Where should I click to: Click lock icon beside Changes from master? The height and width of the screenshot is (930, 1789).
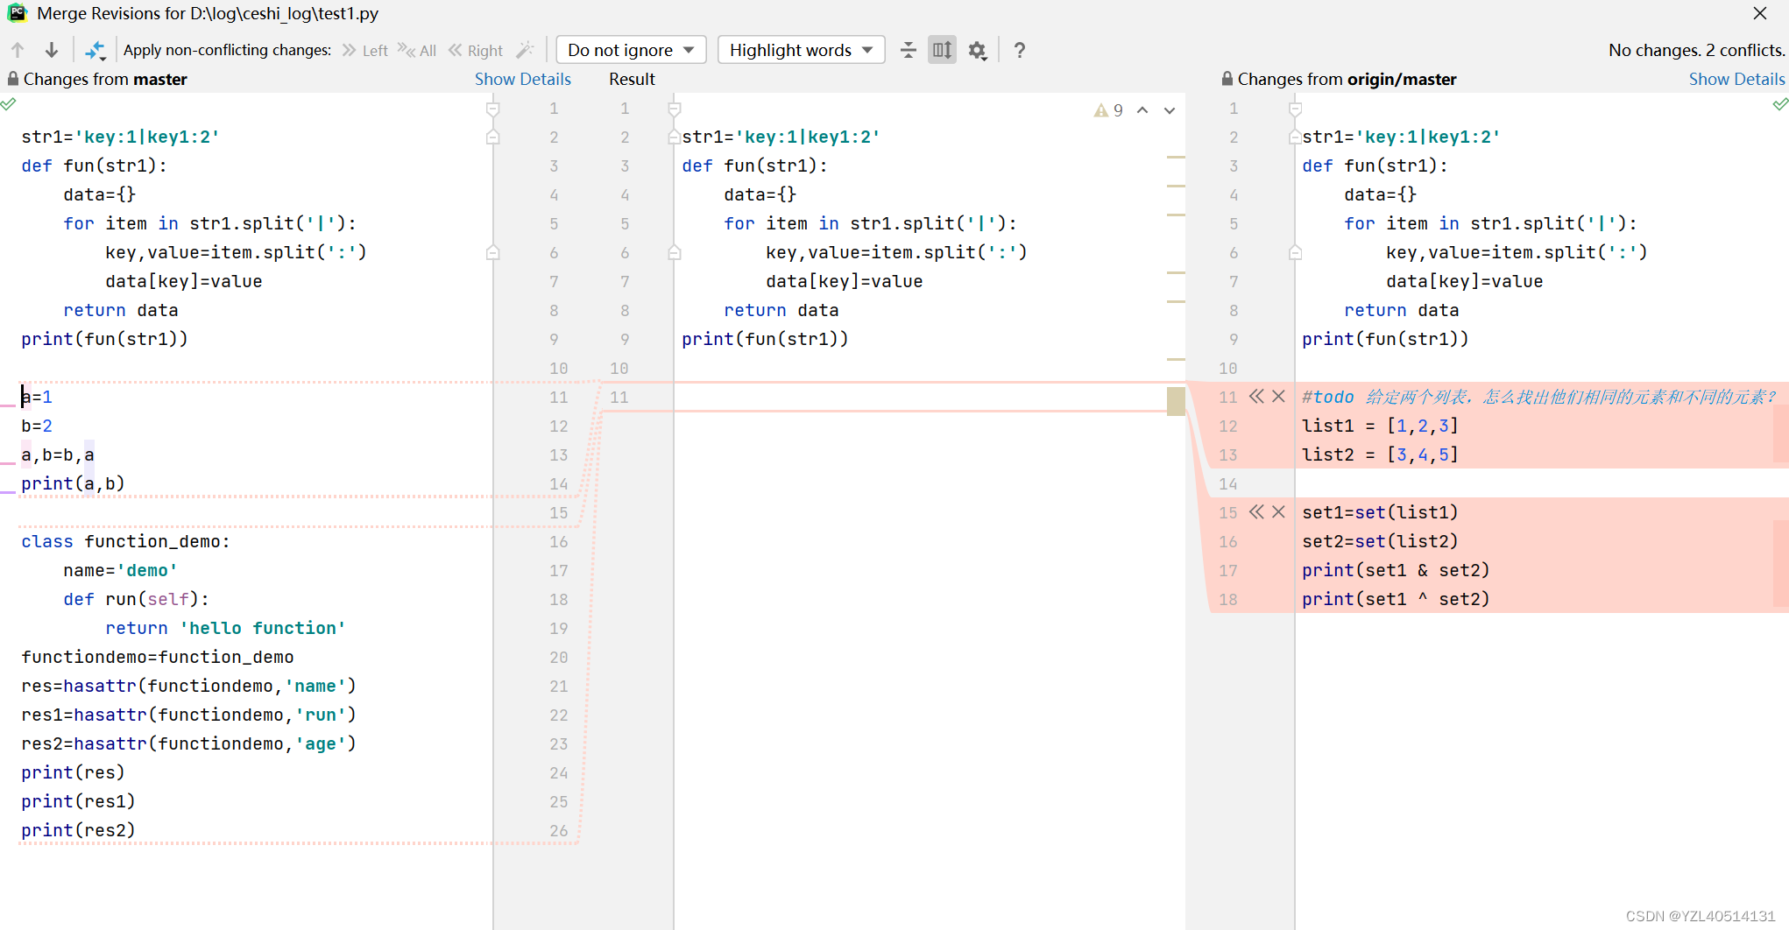(13, 79)
